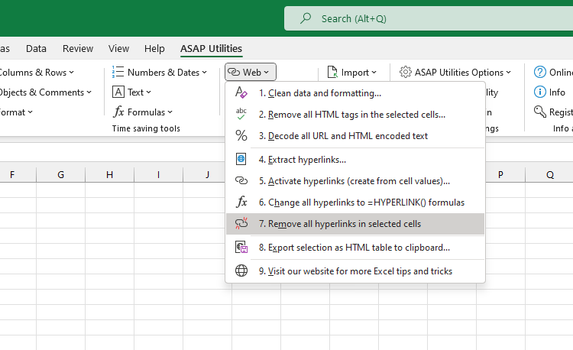The image size is (573, 350).
Task: Click the boxed A icon of Text
Action: pos(118,92)
